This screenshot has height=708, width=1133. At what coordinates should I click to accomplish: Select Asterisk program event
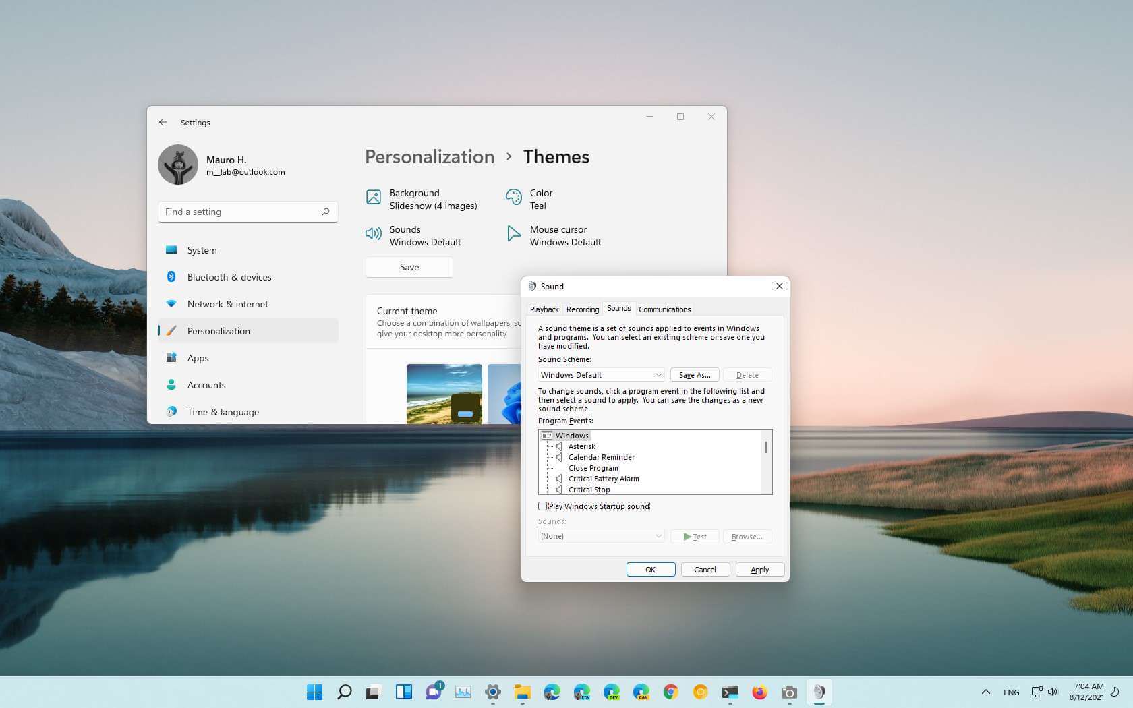[581, 446]
